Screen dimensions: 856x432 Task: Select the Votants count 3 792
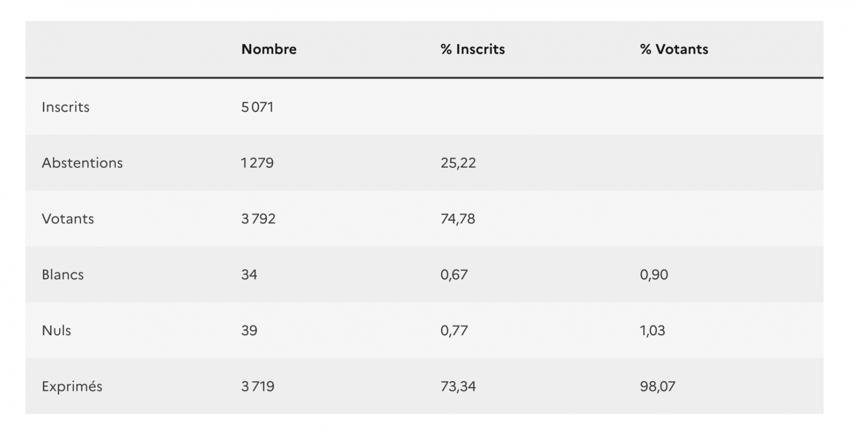point(258,219)
